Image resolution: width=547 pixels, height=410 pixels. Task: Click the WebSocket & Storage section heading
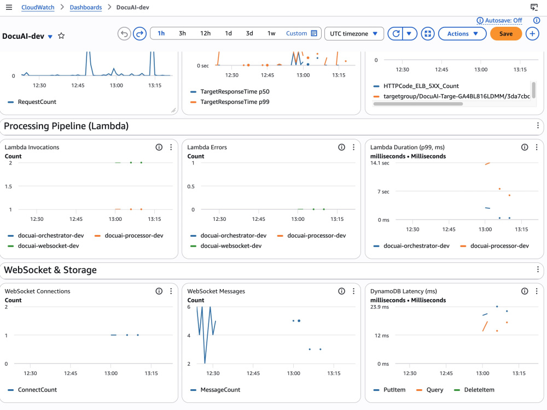50,270
